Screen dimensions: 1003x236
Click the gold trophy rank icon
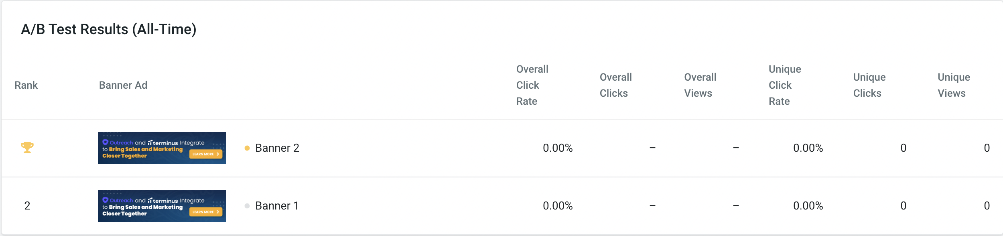(27, 148)
